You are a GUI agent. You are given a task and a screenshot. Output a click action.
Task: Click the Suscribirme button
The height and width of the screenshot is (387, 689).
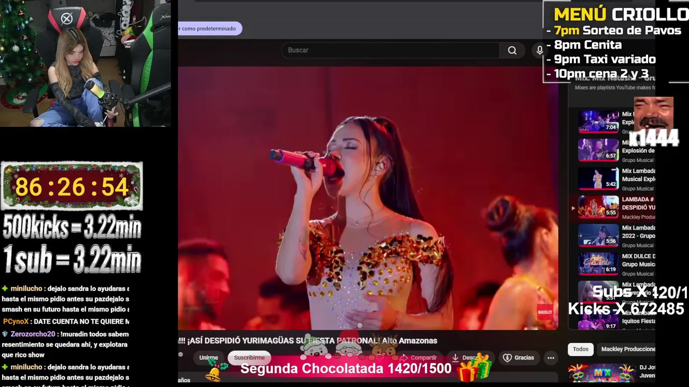pyautogui.click(x=249, y=357)
